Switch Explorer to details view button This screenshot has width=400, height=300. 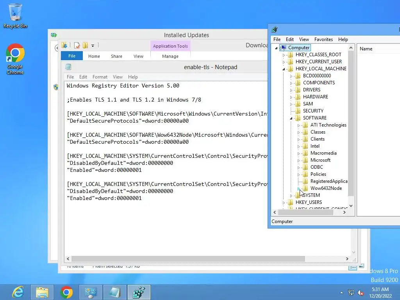pyautogui.click(x=353, y=267)
